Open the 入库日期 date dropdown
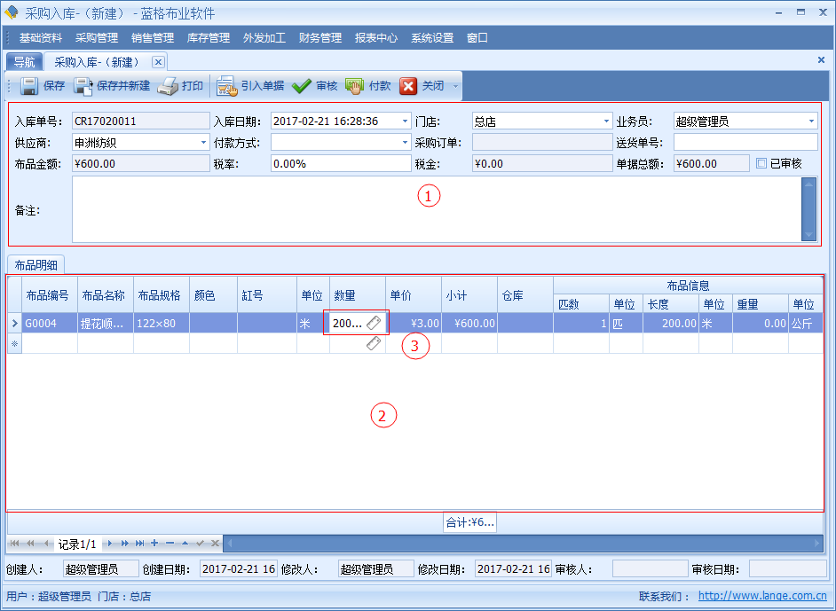 pyautogui.click(x=406, y=121)
